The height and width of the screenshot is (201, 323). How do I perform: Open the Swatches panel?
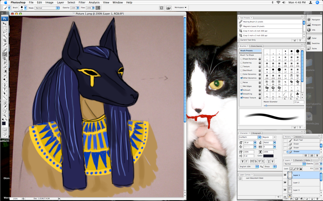click(314, 43)
